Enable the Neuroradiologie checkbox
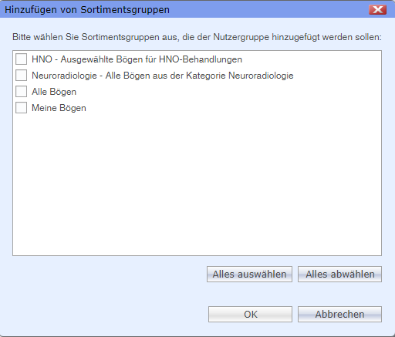 pos(21,76)
